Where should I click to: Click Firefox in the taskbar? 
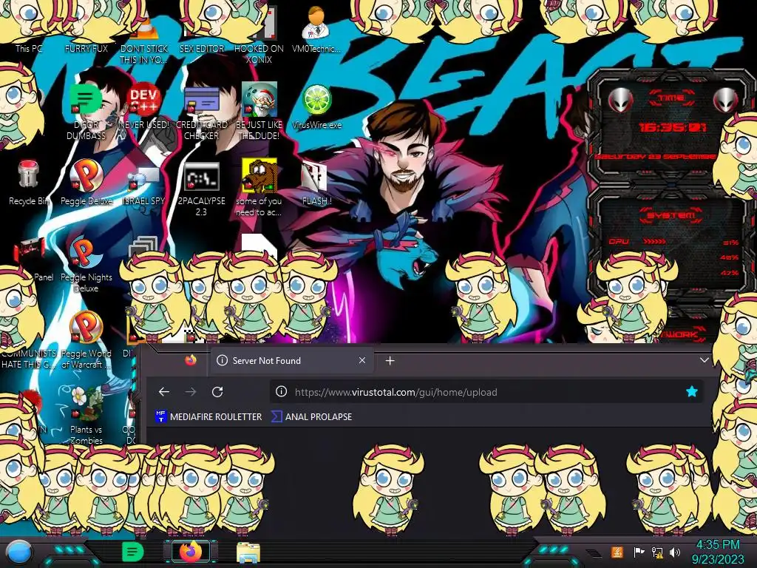point(190,552)
